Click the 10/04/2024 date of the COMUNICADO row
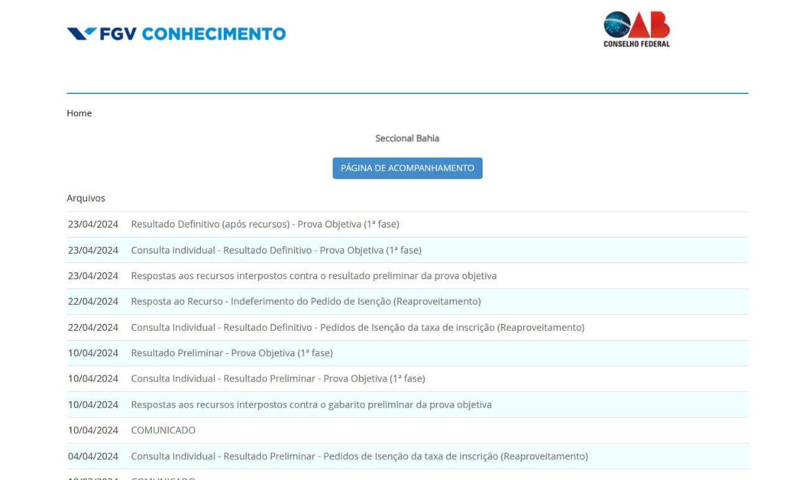The height and width of the screenshot is (480, 796). 93,430
